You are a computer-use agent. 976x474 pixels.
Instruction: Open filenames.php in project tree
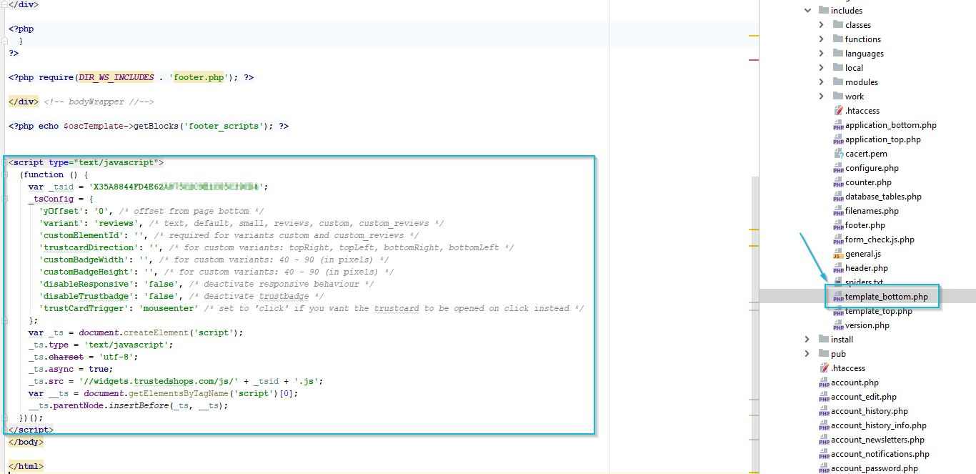[872, 211]
